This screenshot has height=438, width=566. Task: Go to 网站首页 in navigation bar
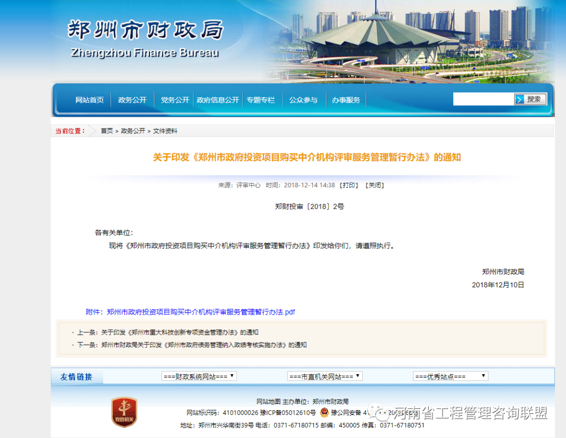point(90,100)
